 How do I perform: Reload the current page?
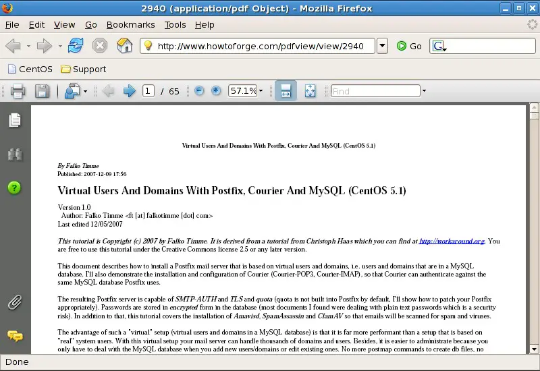tap(76, 45)
